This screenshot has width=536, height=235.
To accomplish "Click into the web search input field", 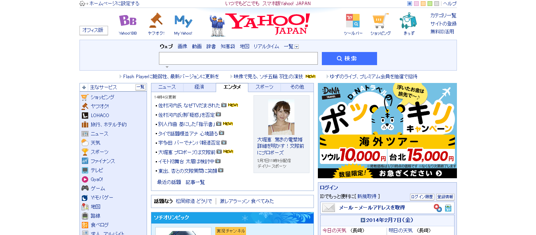I will tap(238, 58).
